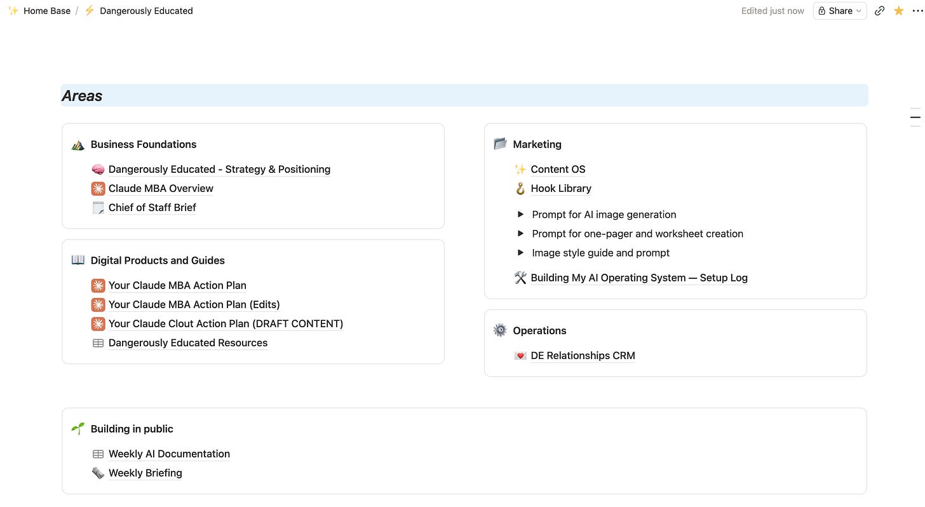925x507 pixels.
Task: Click the table of contents marker at right edge
Action: pyautogui.click(x=915, y=117)
